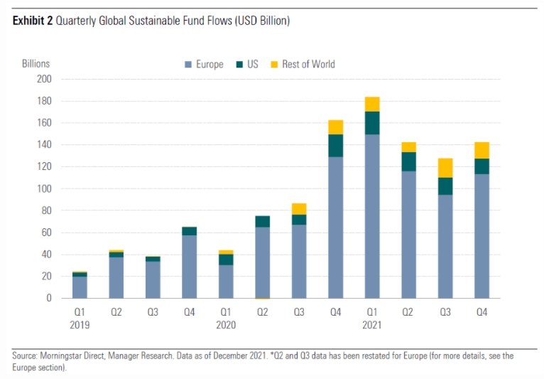Select the Exhibit 2 chart title
Image resolution: width=544 pixels, height=379 pixels.
pyautogui.click(x=151, y=21)
